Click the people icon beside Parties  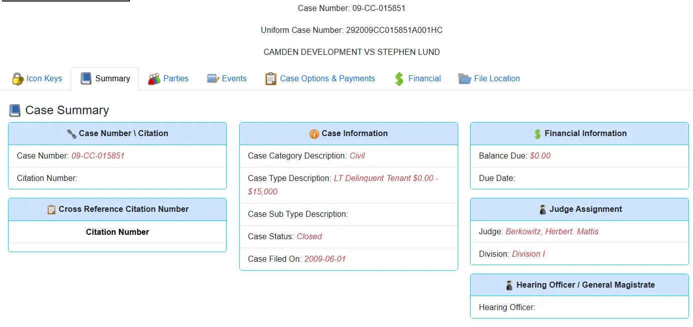(154, 79)
